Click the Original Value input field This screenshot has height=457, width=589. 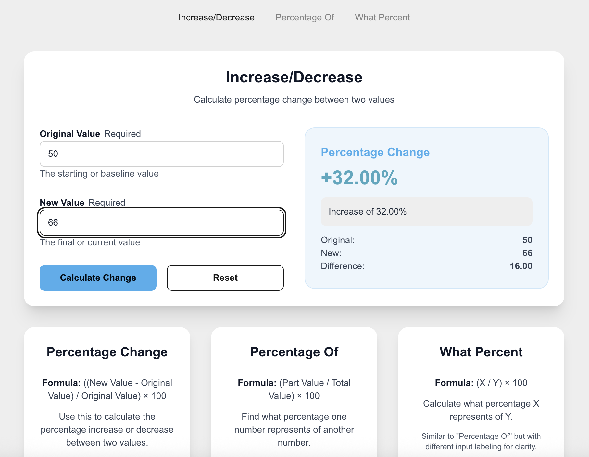click(x=161, y=154)
